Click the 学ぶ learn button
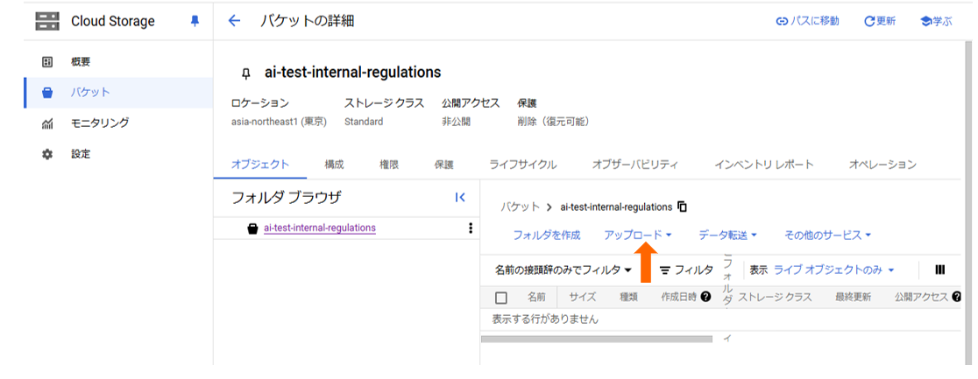Screen dimensions: 978x379 [936, 21]
